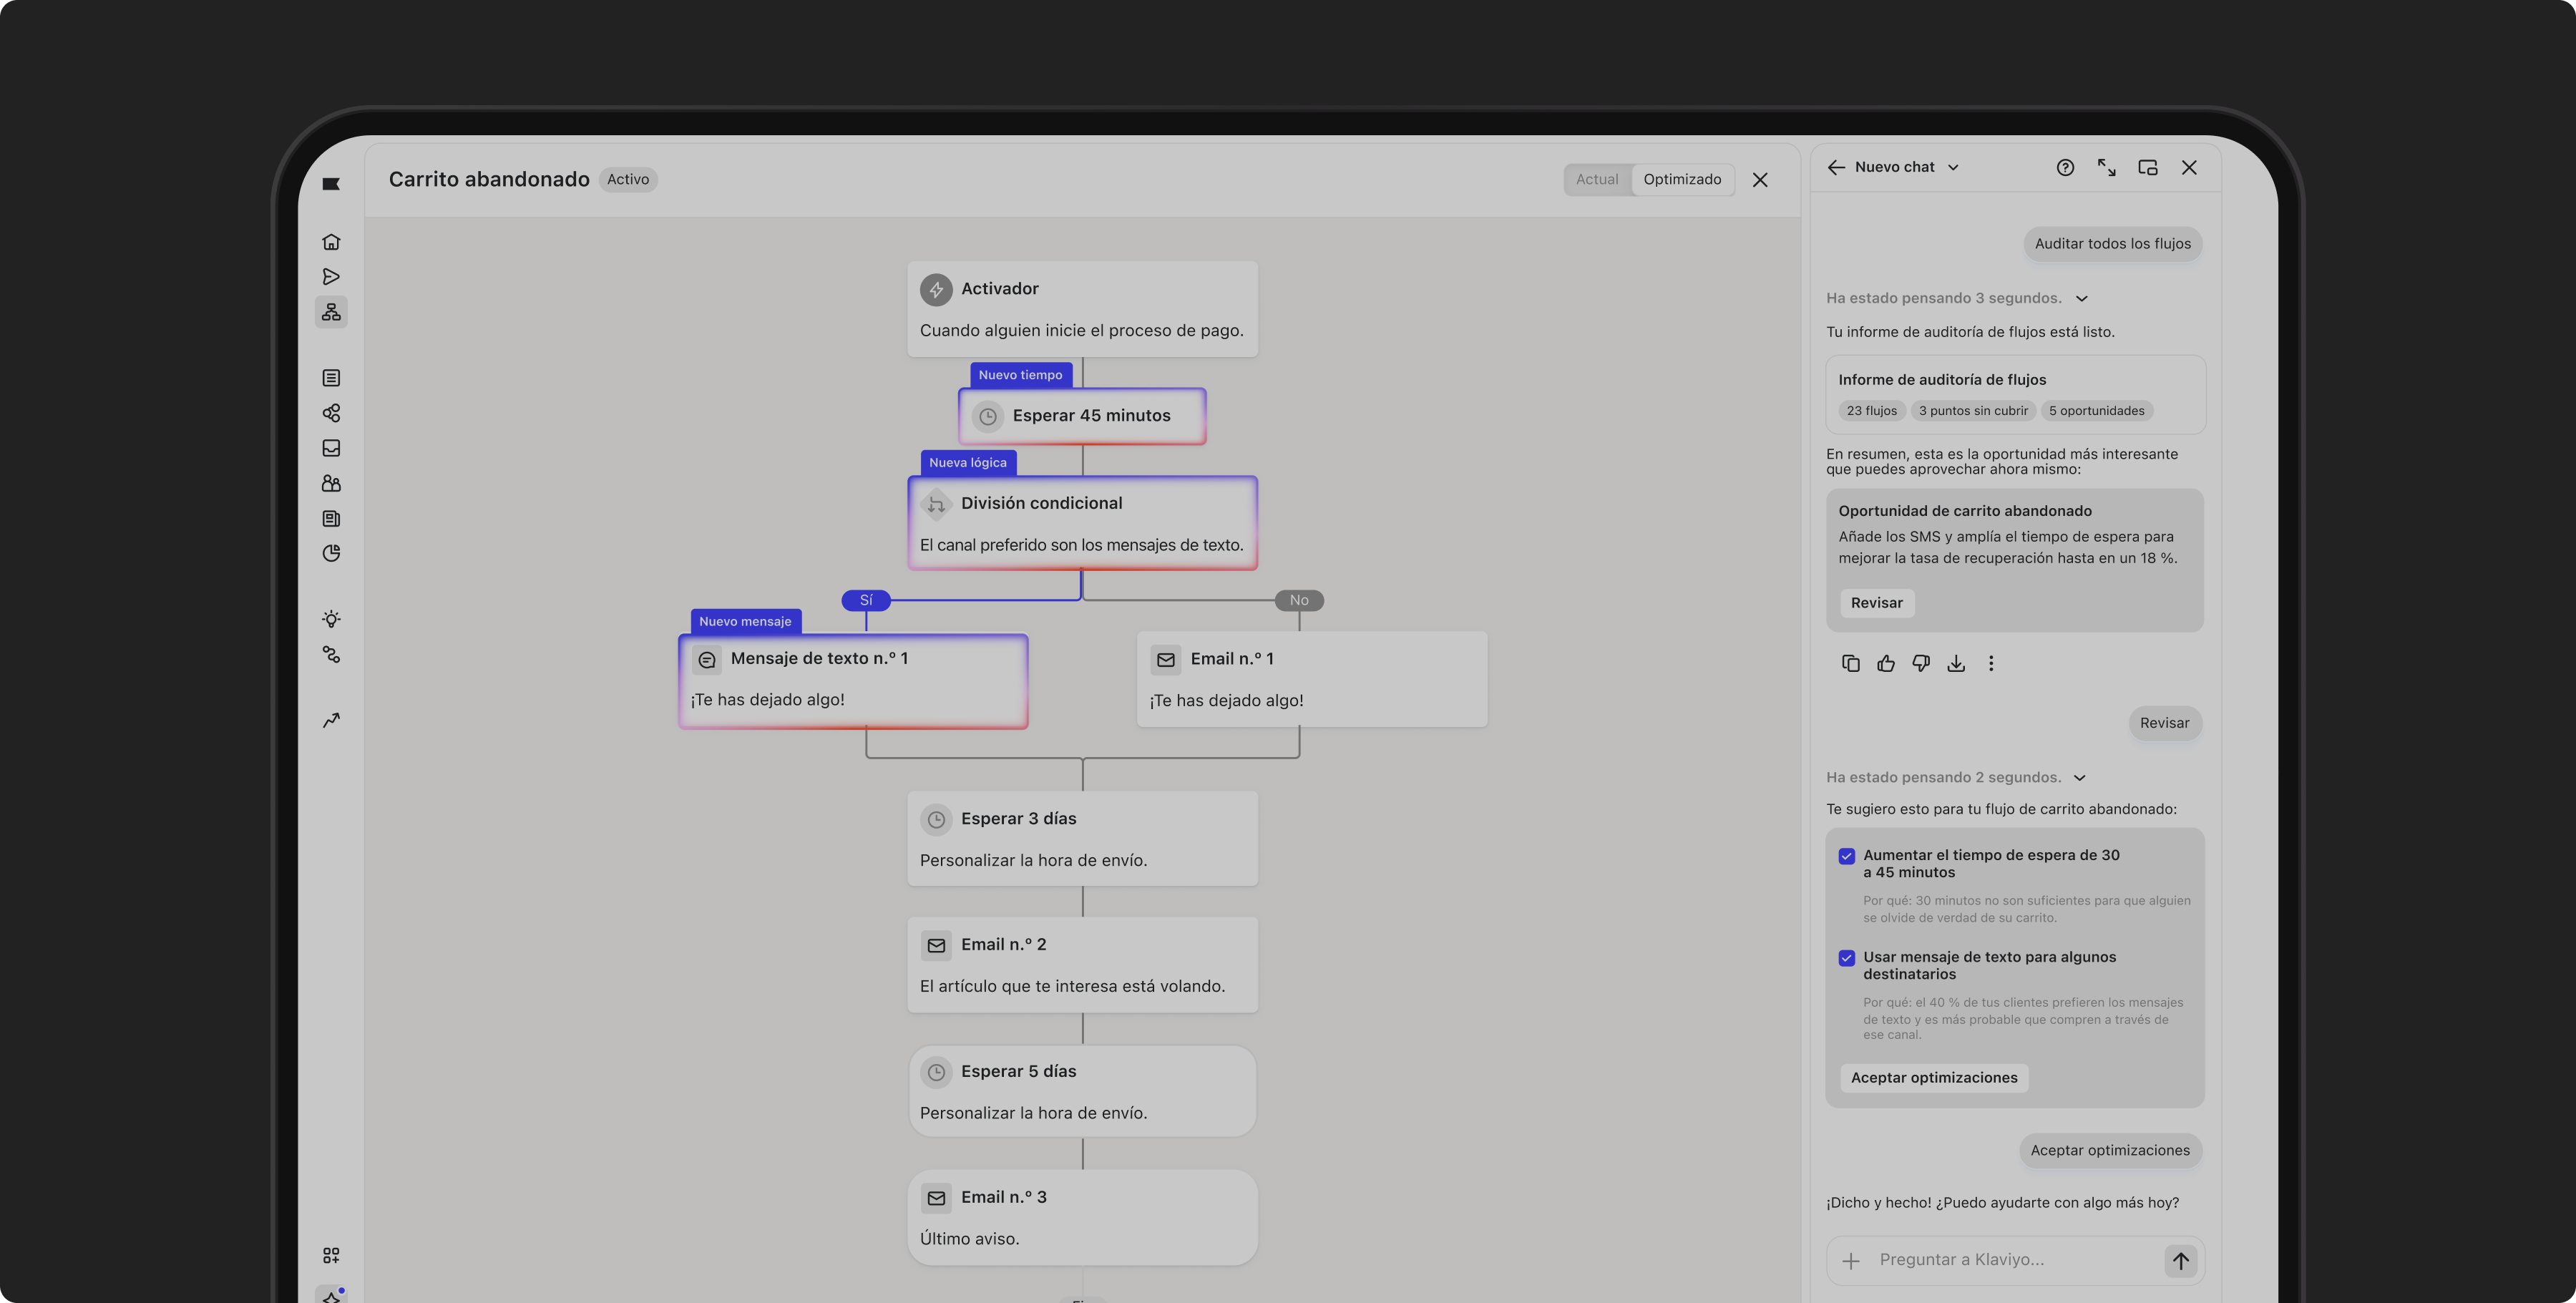
Task: Open the trending arrow icon in sidebar
Action: [x=331, y=720]
